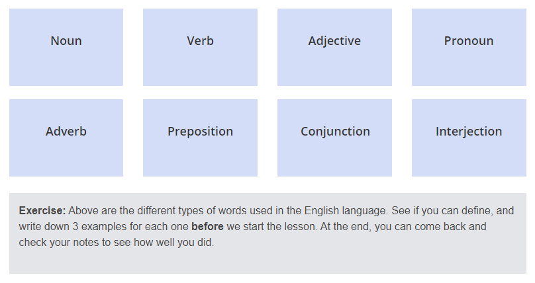
Task: Select the Preposition card
Action: tap(200, 138)
